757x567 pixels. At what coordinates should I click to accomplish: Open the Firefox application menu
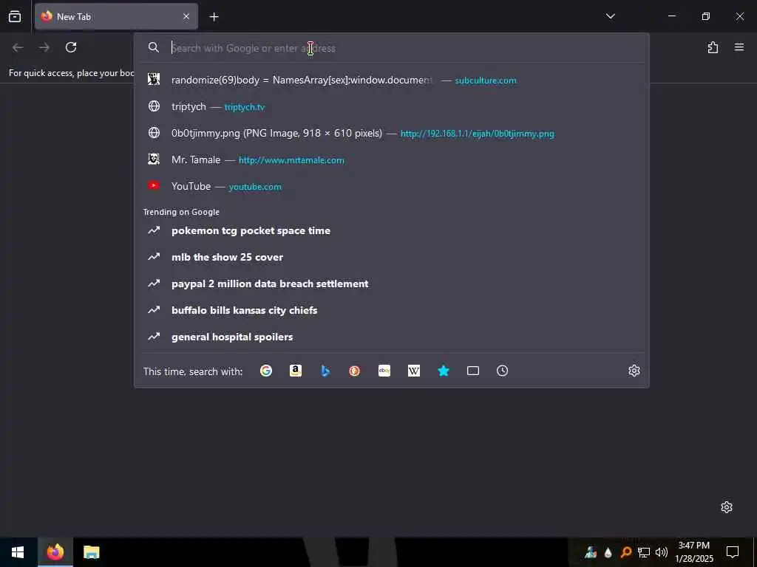coord(739,47)
